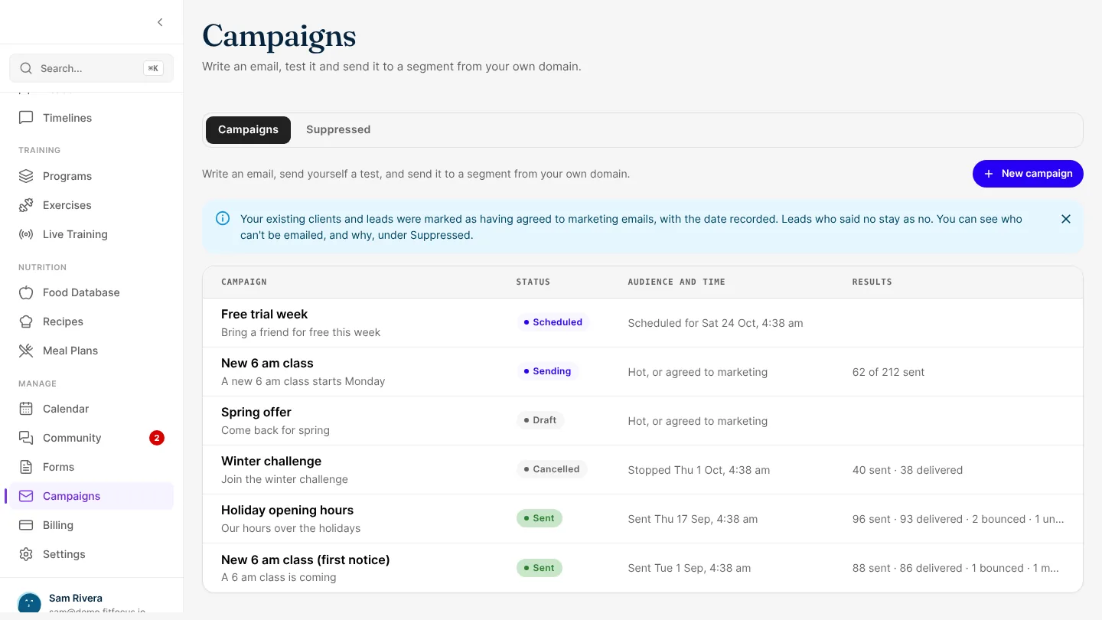Click the Sam Rivera account name
The height and width of the screenshot is (620, 1102).
coord(76,598)
